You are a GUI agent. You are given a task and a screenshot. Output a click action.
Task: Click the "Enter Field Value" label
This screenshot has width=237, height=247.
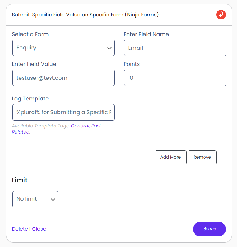point(34,64)
